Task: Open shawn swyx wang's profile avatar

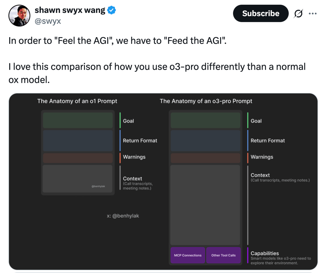Action: pyautogui.click(x=19, y=15)
